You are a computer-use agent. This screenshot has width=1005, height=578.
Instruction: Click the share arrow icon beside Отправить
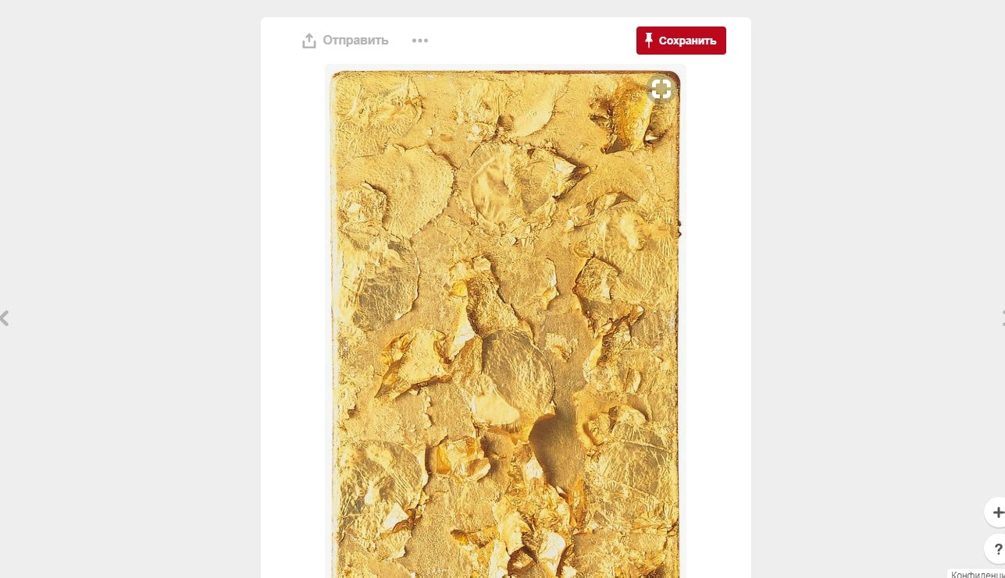309,41
